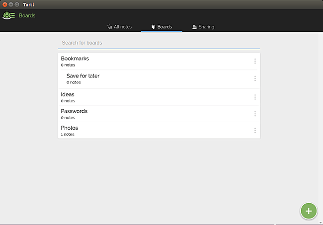This screenshot has width=323, height=225.
Task: Minimize the Turtl window
Action: (x=11, y=4)
